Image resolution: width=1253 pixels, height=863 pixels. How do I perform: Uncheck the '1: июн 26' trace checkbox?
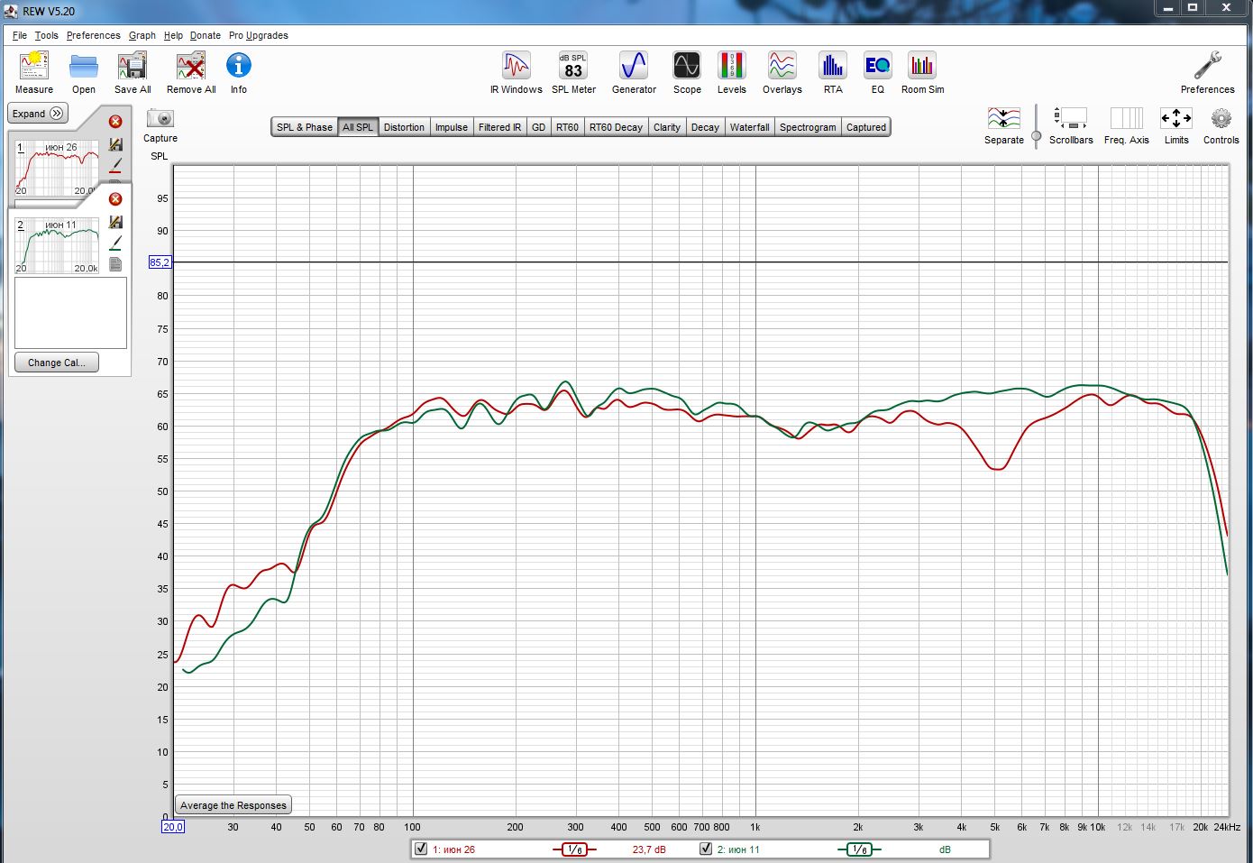point(421,849)
